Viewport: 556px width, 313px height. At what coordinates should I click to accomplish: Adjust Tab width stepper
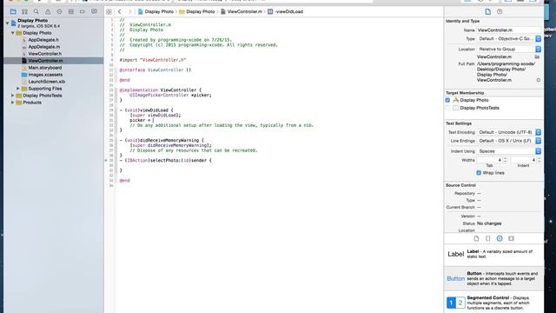506,160
